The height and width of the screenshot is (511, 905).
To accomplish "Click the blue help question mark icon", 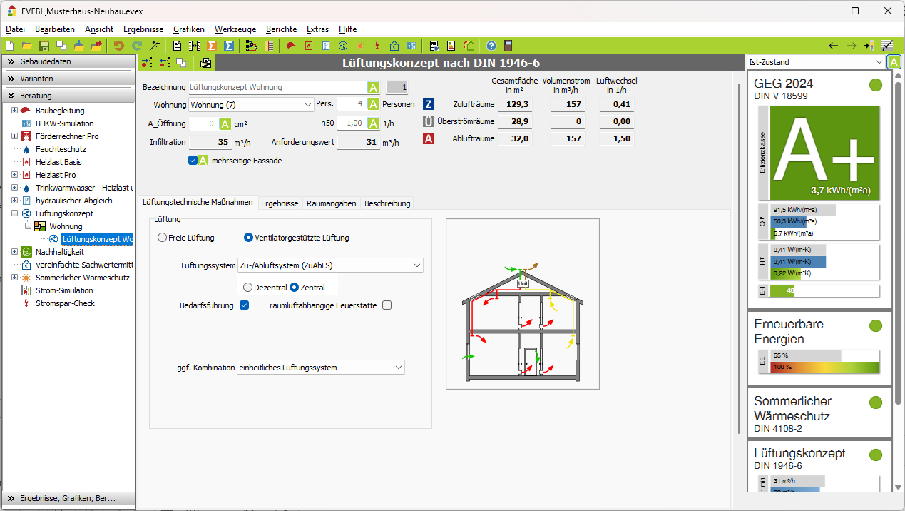I will click(x=491, y=46).
